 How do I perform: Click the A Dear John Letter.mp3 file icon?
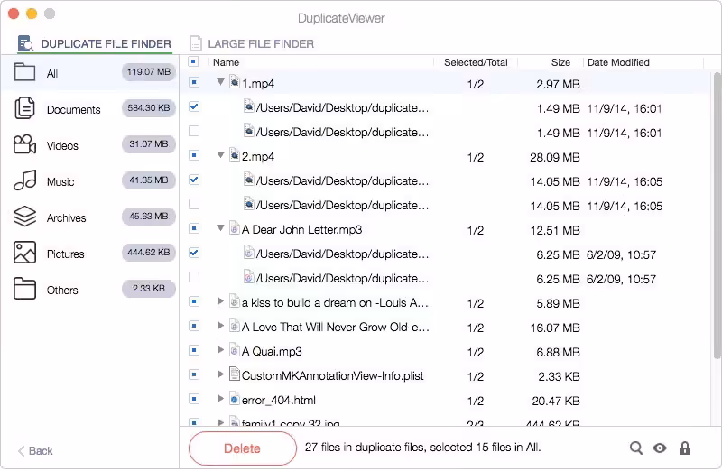click(x=235, y=228)
